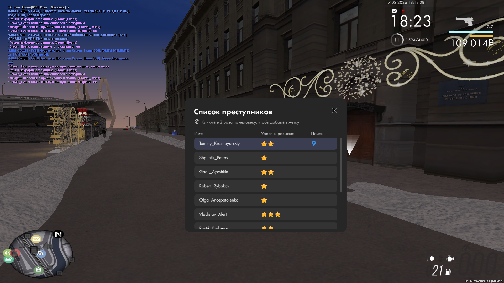Image resolution: width=504 pixels, height=283 pixels.
Task: Toggle the engine indicator icon
Action: (450, 259)
